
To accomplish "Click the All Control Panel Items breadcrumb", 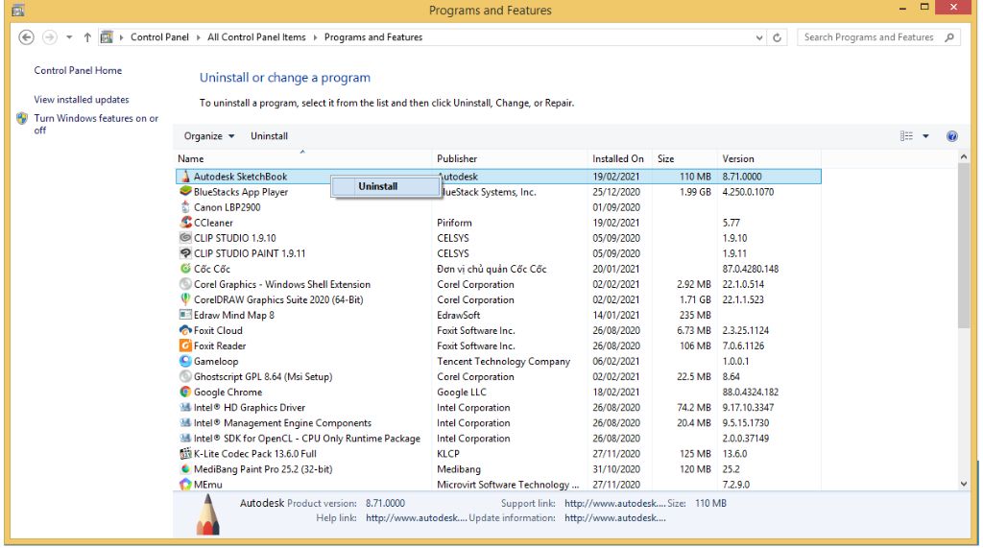I will [256, 37].
